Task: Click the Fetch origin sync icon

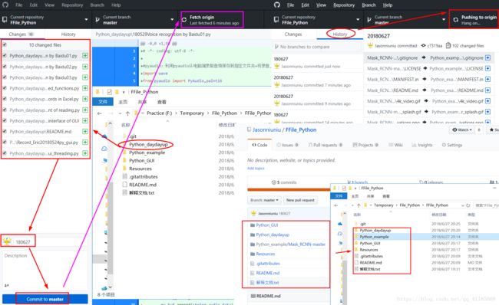Action: pos(184,20)
